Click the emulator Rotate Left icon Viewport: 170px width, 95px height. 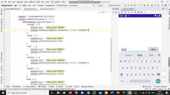(122, 12)
